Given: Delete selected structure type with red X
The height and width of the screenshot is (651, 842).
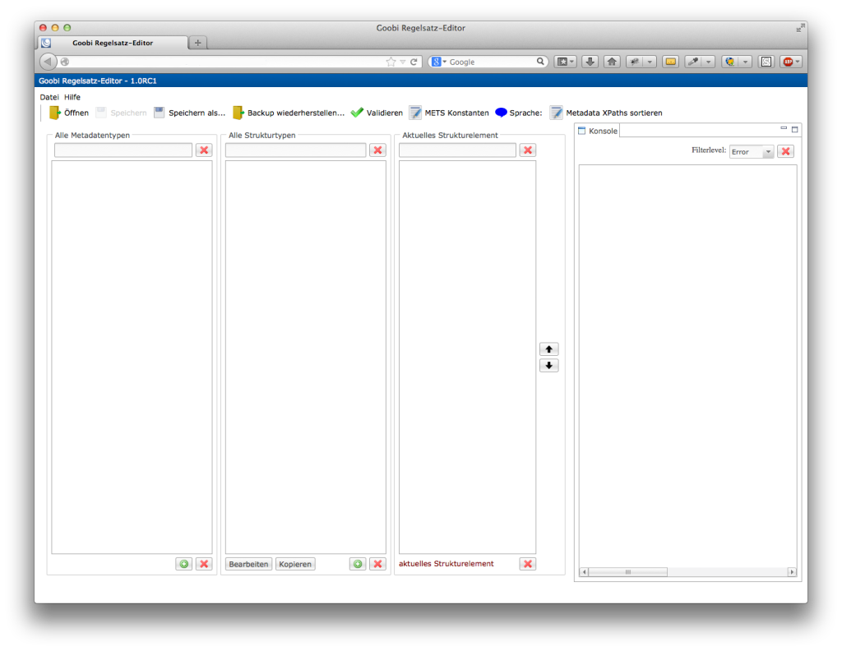Looking at the screenshot, I should point(378,564).
